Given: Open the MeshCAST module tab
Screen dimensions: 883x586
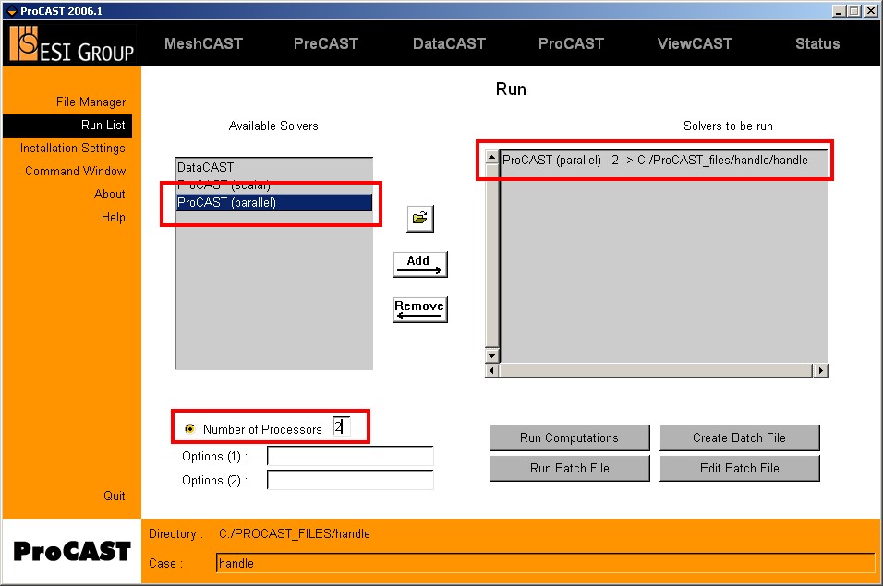Looking at the screenshot, I should coord(203,44).
